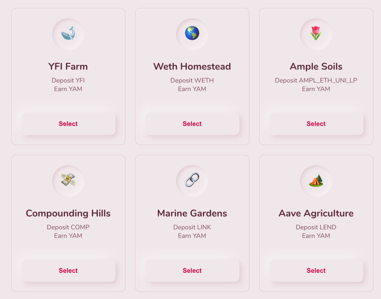Select the Aave Agriculture pool
Viewport: 381px width, 299px height.
point(316,270)
